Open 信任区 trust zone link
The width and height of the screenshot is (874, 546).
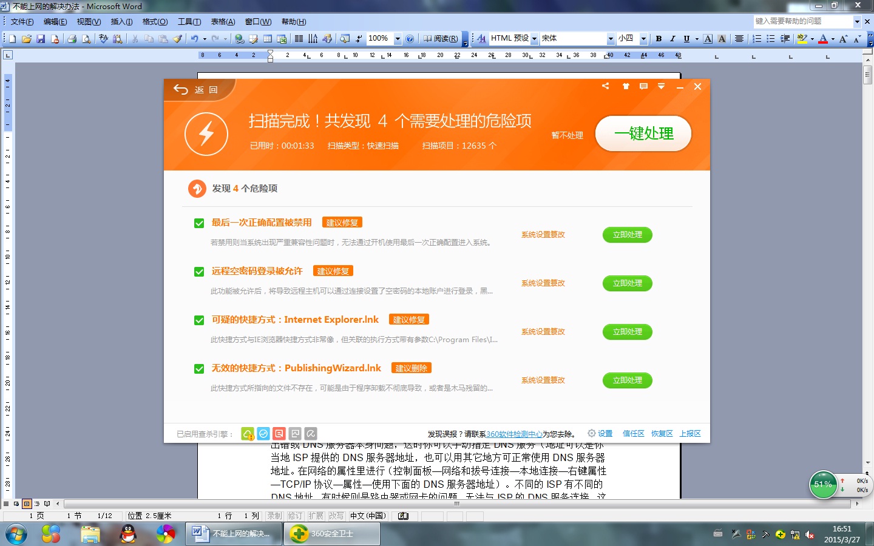pos(634,434)
